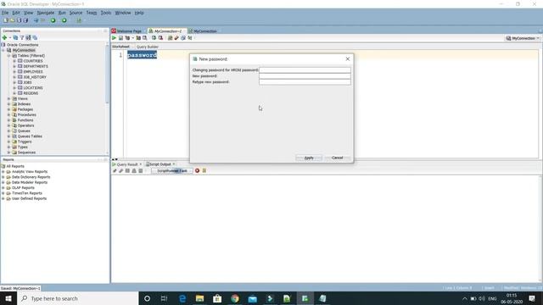Open the Navigate menu

coord(46,13)
